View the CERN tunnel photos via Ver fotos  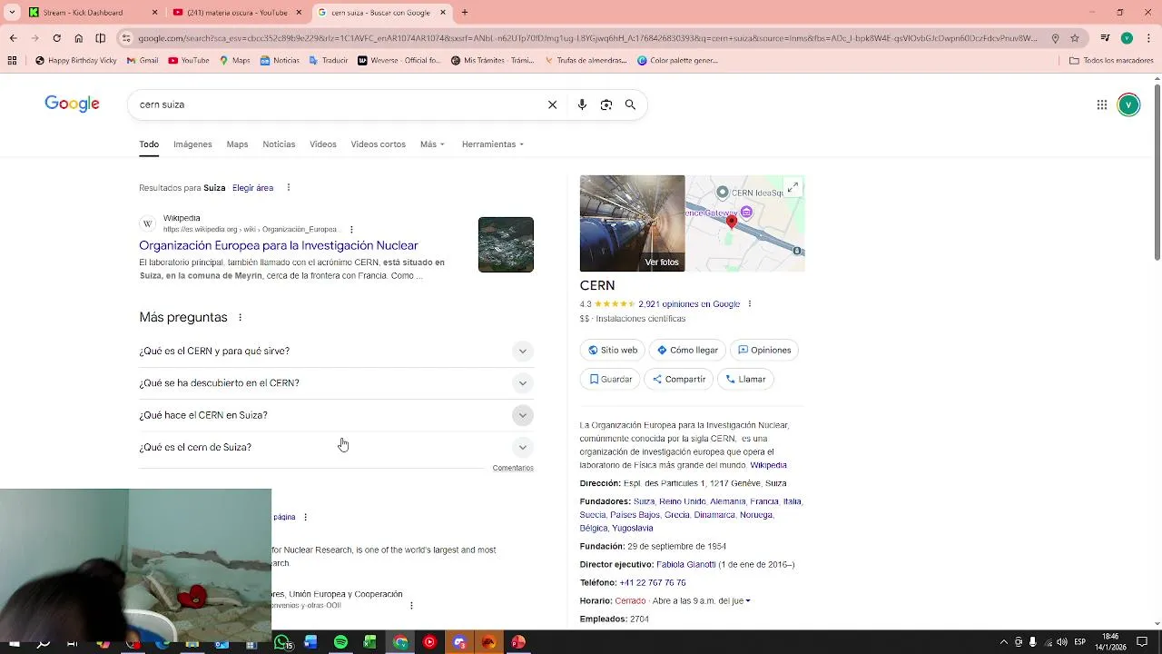pyautogui.click(x=633, y=223)
